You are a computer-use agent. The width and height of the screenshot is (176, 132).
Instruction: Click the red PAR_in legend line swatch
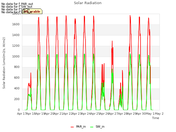pyautogui.click(x=72, y=127)
